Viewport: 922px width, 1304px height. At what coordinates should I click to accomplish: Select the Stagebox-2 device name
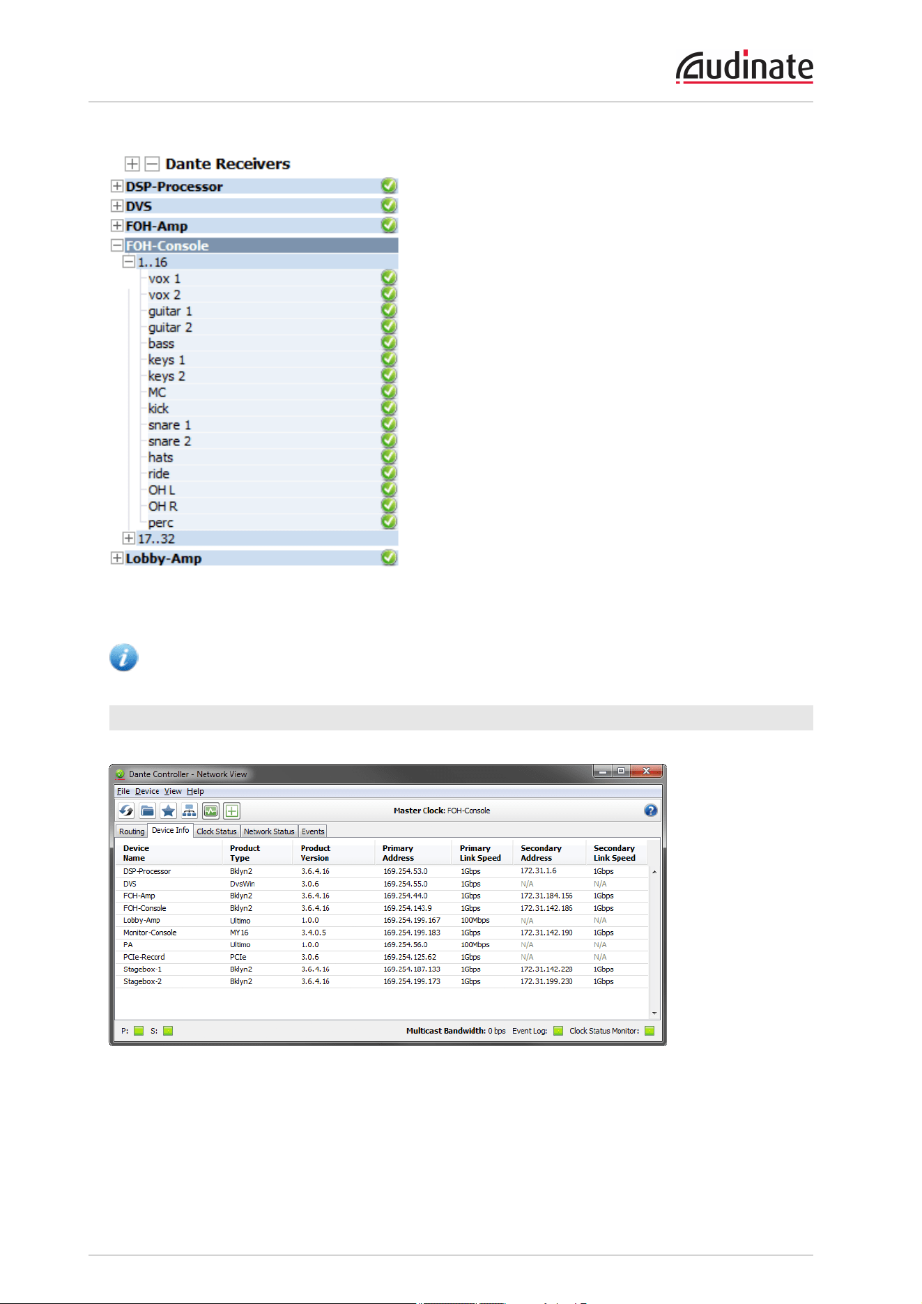tap(142, 981)
